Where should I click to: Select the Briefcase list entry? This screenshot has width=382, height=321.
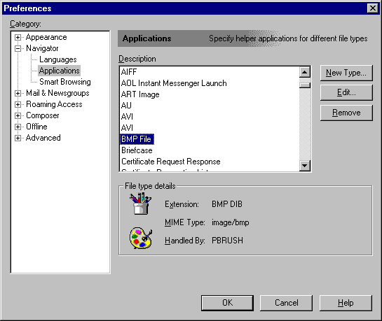137,150
